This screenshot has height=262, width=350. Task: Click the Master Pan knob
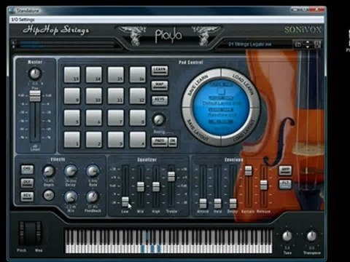coord(35,74)
